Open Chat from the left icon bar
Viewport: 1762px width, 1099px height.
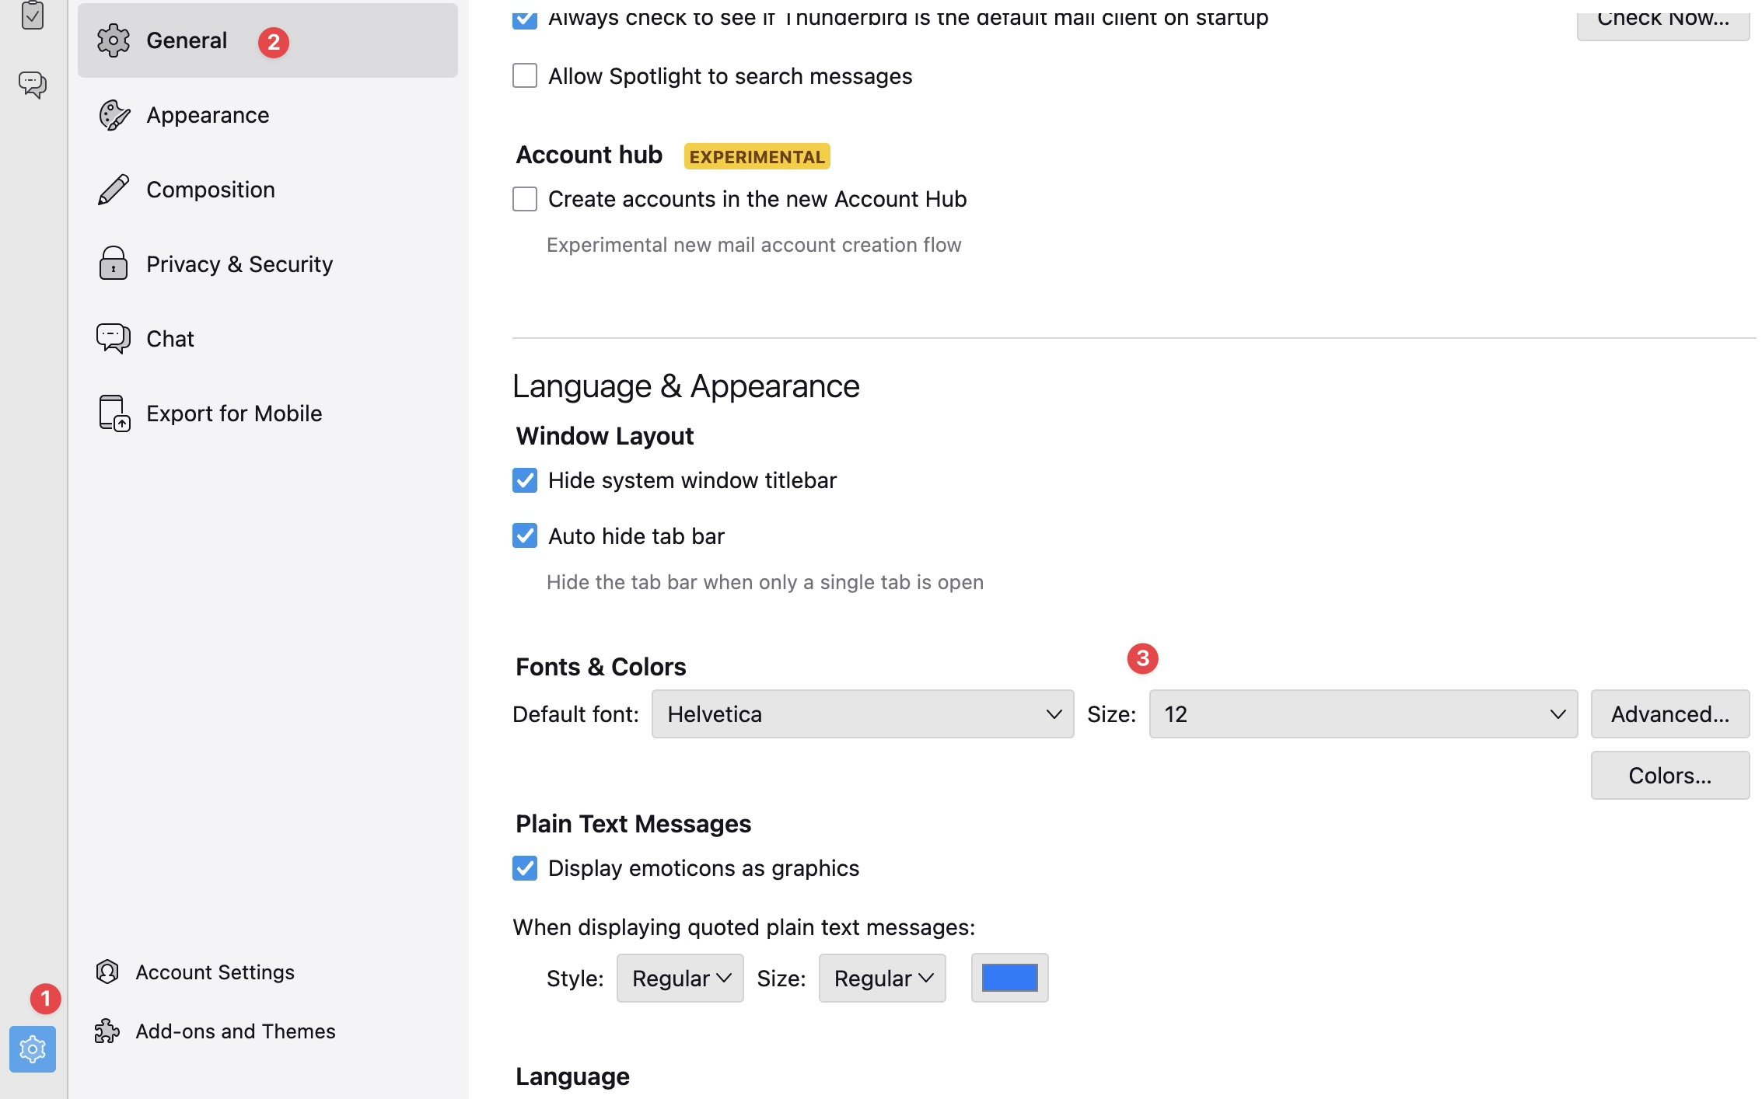pos(33,84)
